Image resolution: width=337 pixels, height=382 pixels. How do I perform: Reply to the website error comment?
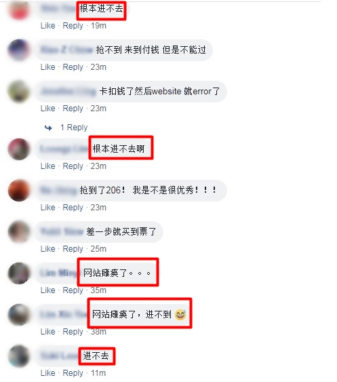73,109
